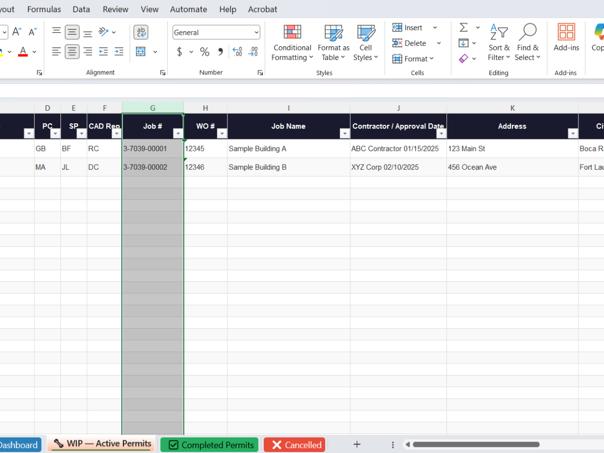604x453 pixels.
Task: Open the General number format box
Action: [x=216, y=32]
